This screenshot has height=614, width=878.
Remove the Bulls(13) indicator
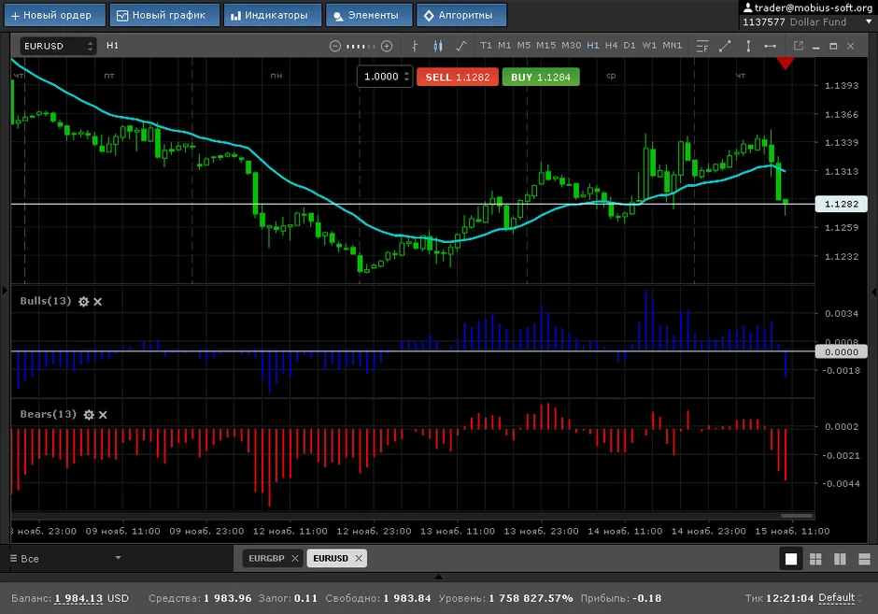point(98,302)
